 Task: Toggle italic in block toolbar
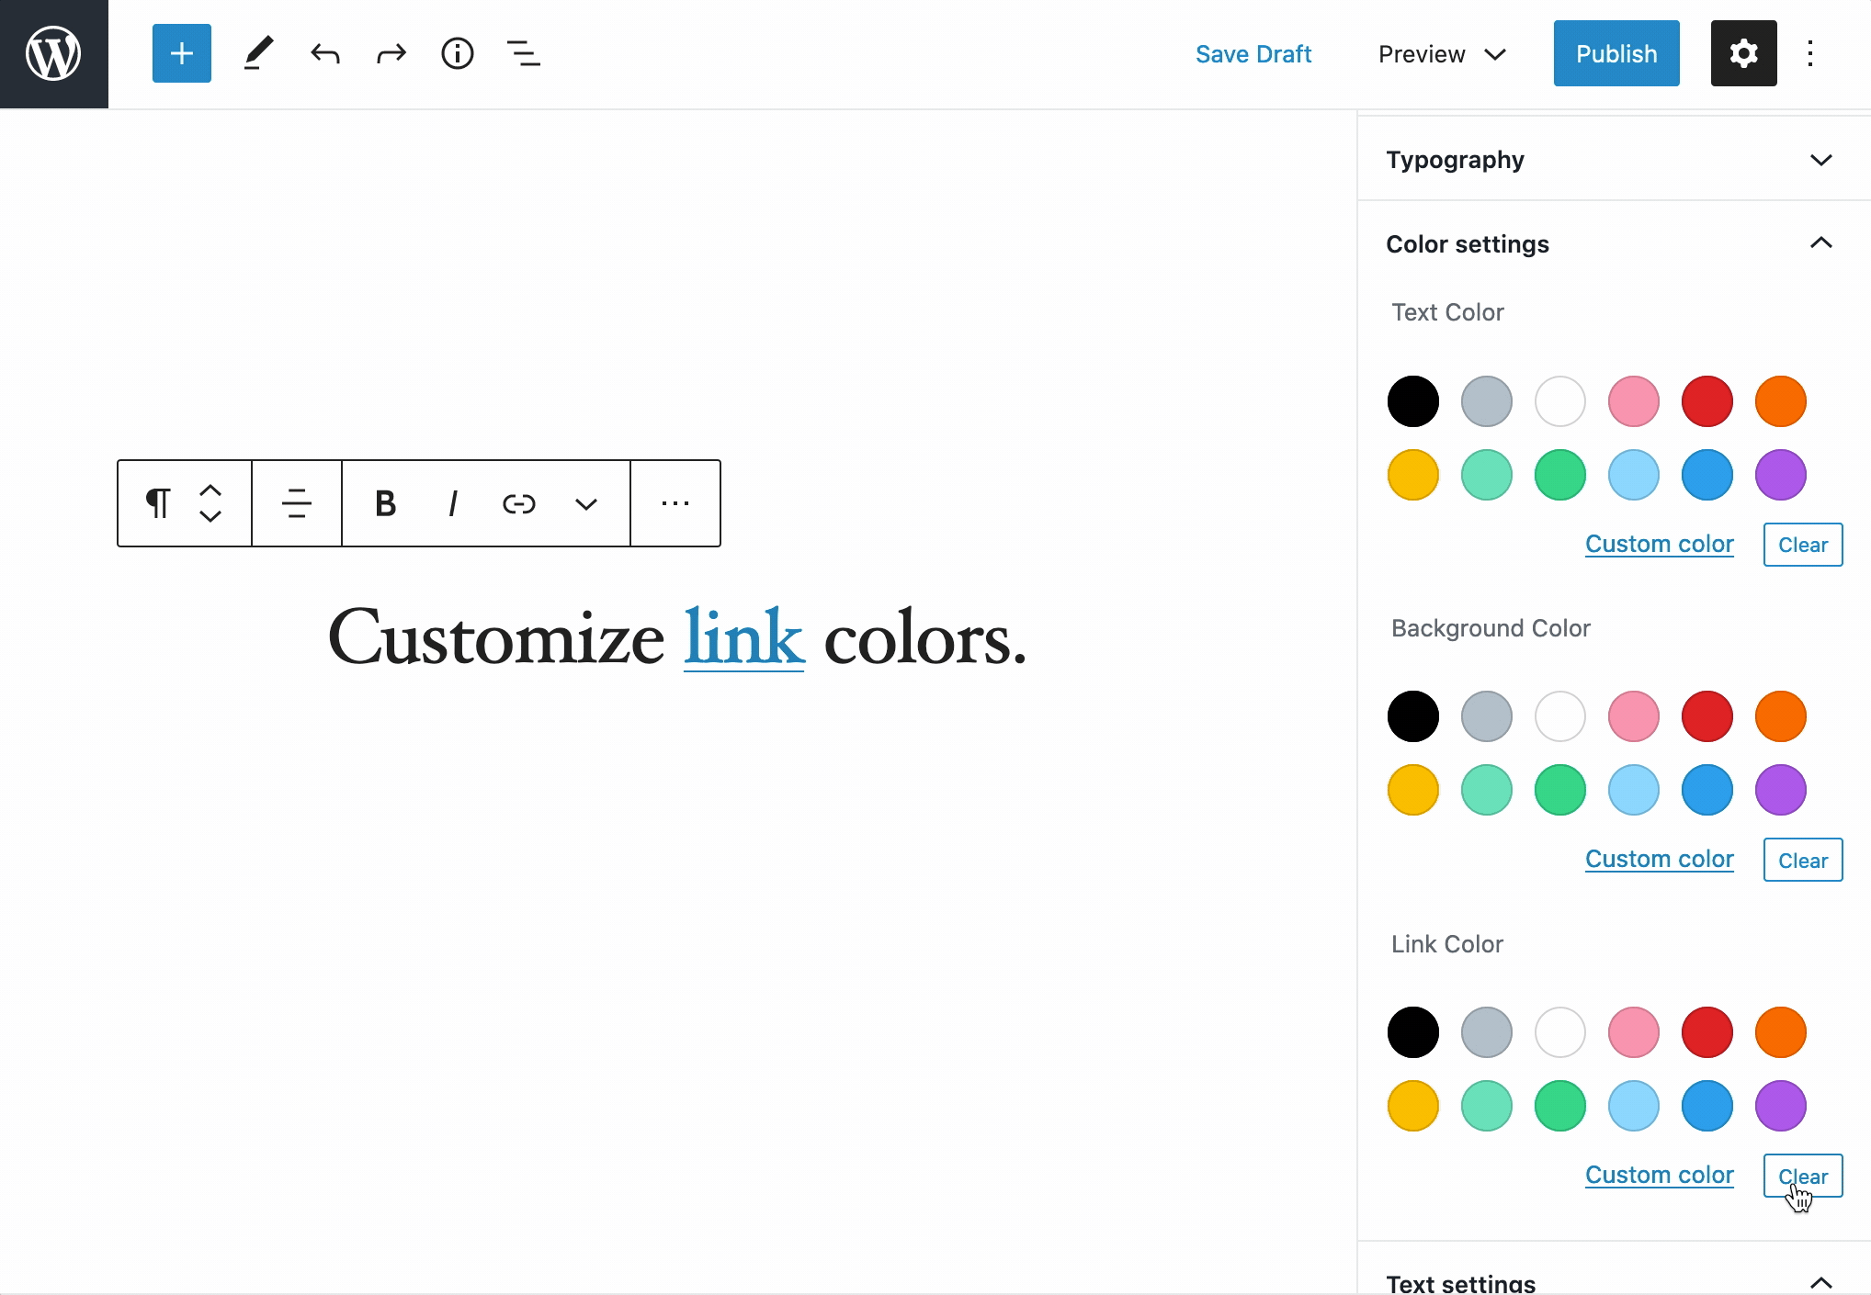452,503
